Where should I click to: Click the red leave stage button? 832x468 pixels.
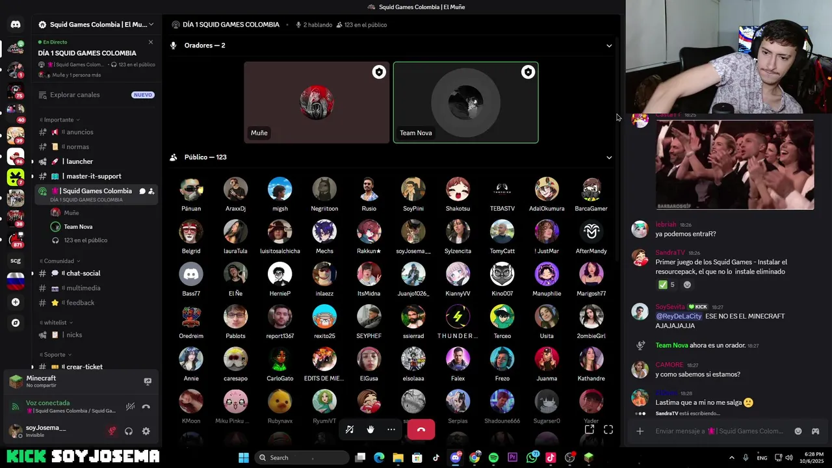(x=421, y=430)
